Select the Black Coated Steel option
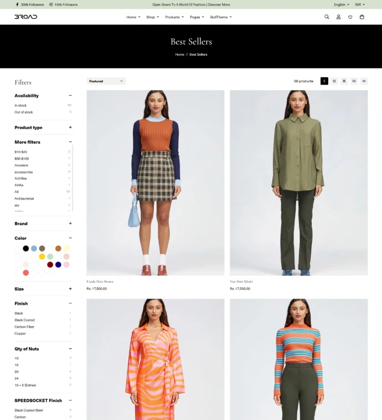382x420 pixels. tap(29, 411)
